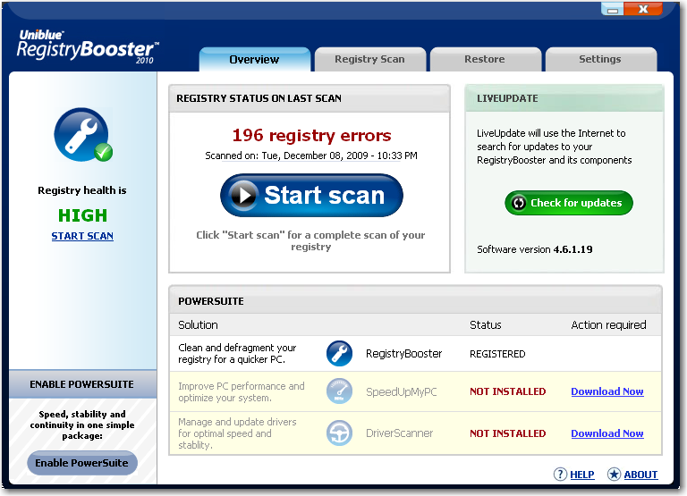Click the '196 registry errors' text

coord(311,135)
